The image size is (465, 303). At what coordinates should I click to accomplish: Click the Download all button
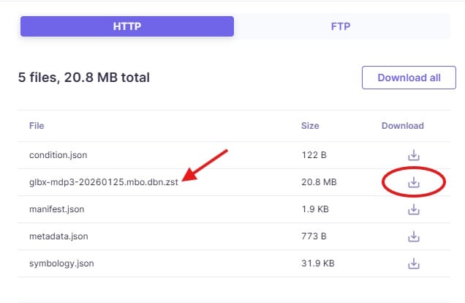tap(409, 78)
